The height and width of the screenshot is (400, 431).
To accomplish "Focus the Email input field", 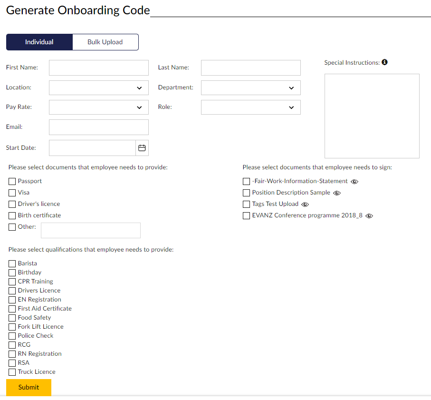I will click(99, 127).
